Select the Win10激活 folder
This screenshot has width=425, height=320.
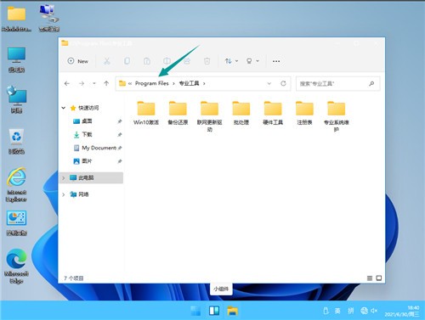coord(146,113)
